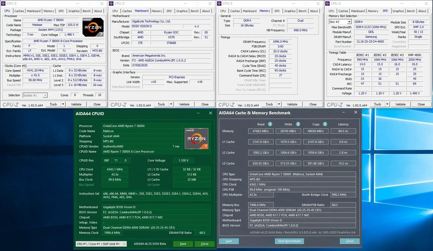
Task: Click the title bar icon of CPU-Z SPD window
Action: [x=327, y=4]
